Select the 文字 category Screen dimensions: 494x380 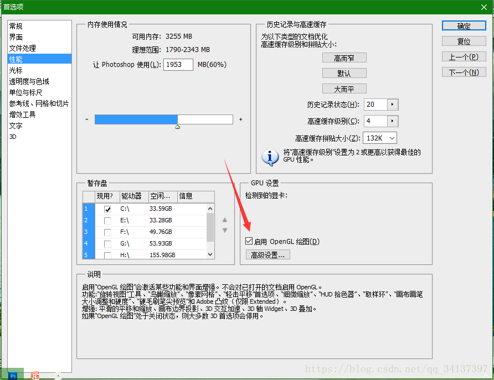(39, 126)
